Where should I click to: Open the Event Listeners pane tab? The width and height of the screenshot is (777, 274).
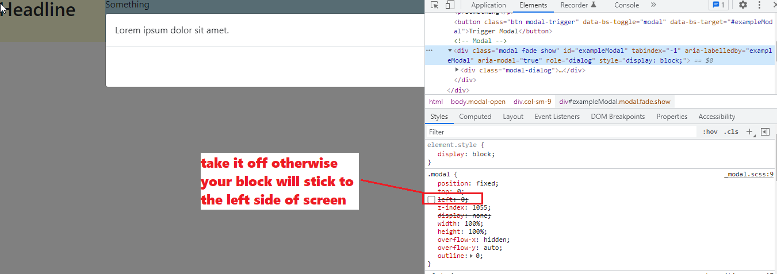[x=557, y=117]
